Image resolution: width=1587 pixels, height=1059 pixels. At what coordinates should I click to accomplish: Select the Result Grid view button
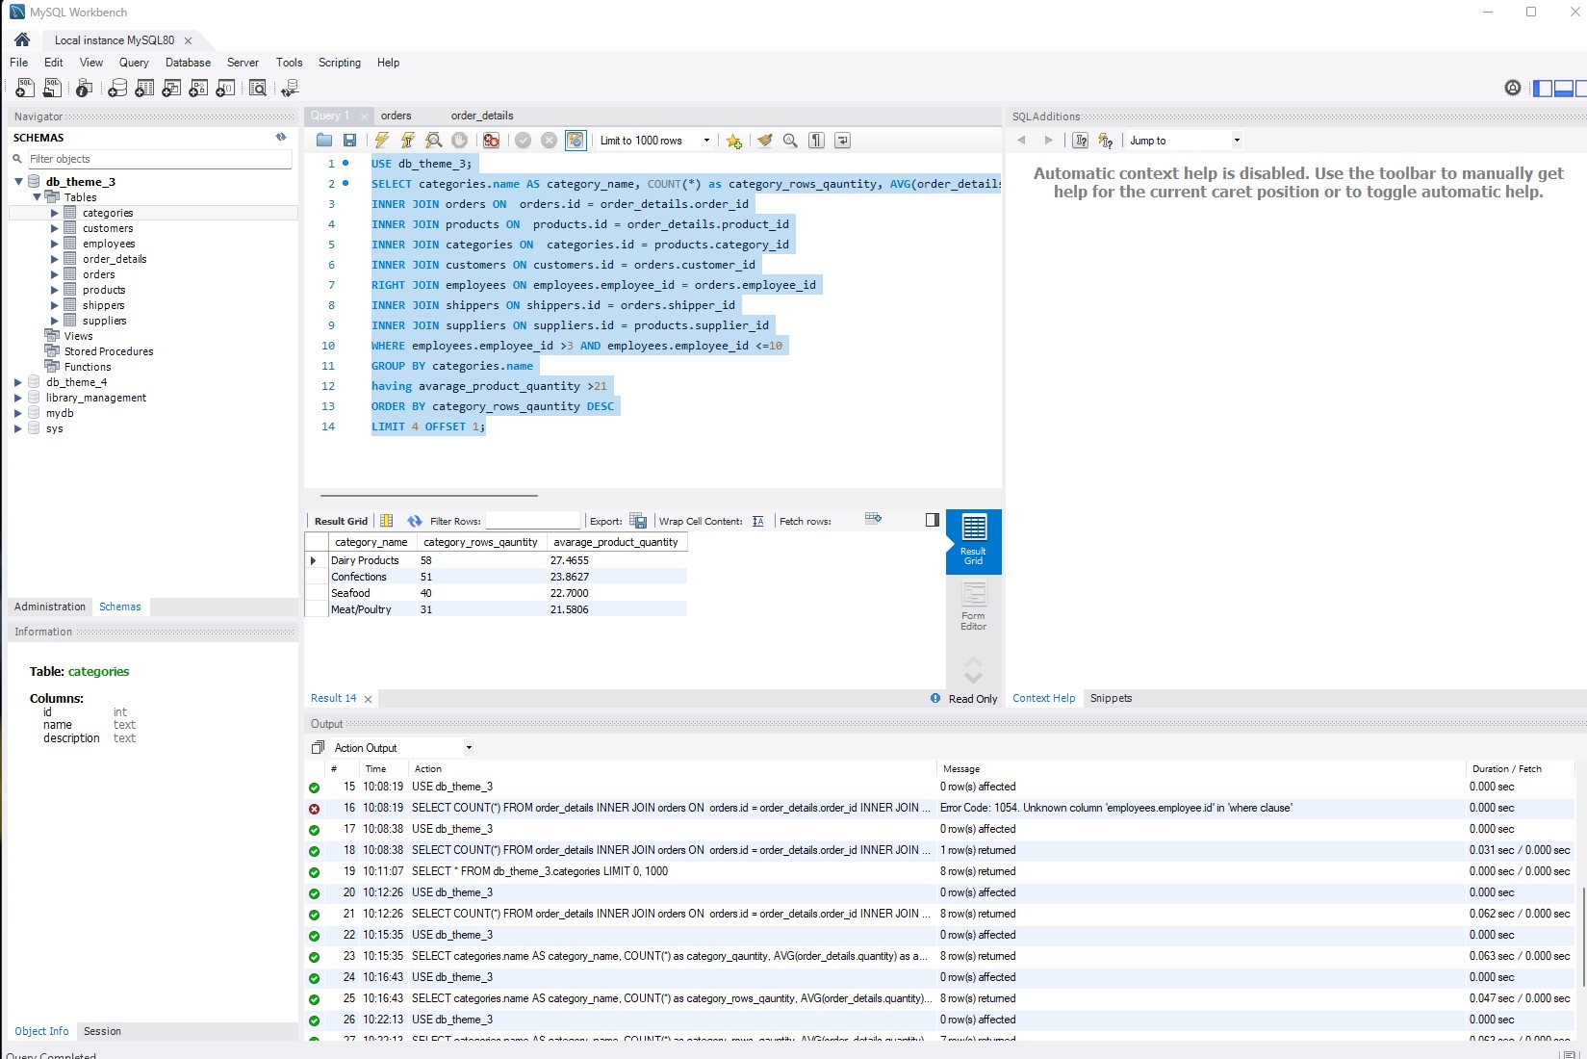point(973,541)
